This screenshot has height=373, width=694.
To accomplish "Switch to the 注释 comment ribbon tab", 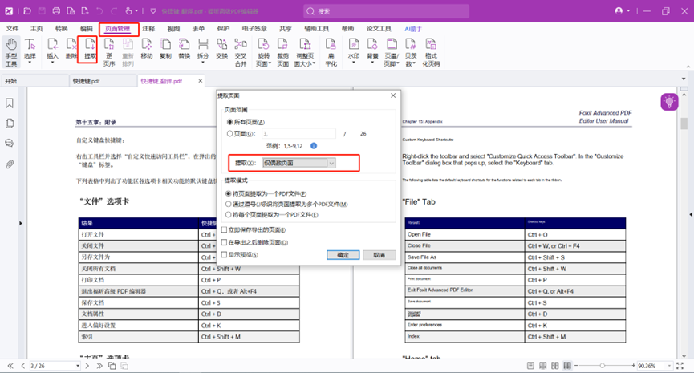I will (148, 29).
